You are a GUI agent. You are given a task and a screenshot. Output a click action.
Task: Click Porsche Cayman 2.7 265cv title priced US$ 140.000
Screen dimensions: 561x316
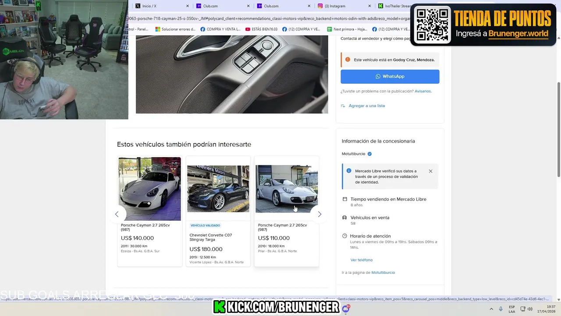tap(145, 227)
